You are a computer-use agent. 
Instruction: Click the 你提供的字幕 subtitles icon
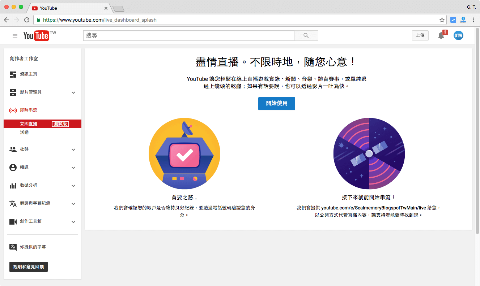12,247
